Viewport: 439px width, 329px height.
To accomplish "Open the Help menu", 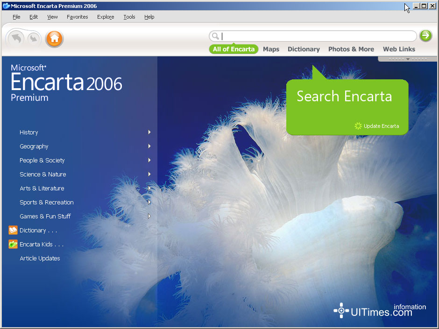I will (149, 17).
